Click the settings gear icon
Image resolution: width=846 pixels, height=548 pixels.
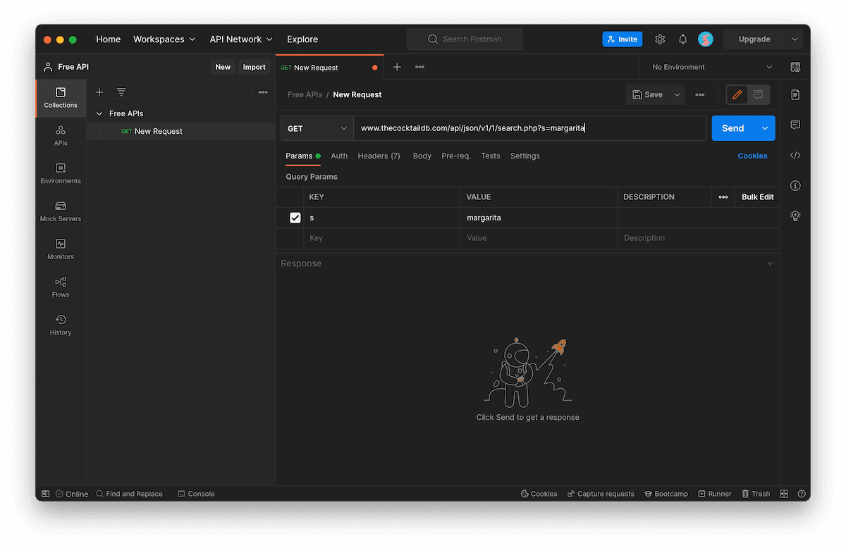[660, 39]
